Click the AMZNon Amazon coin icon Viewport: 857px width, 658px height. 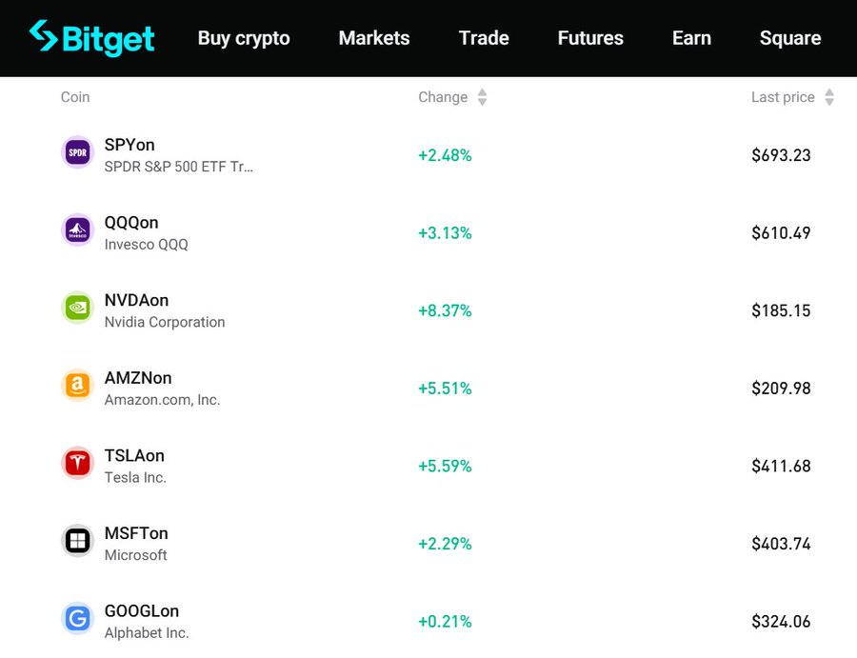tap(77, 386)
